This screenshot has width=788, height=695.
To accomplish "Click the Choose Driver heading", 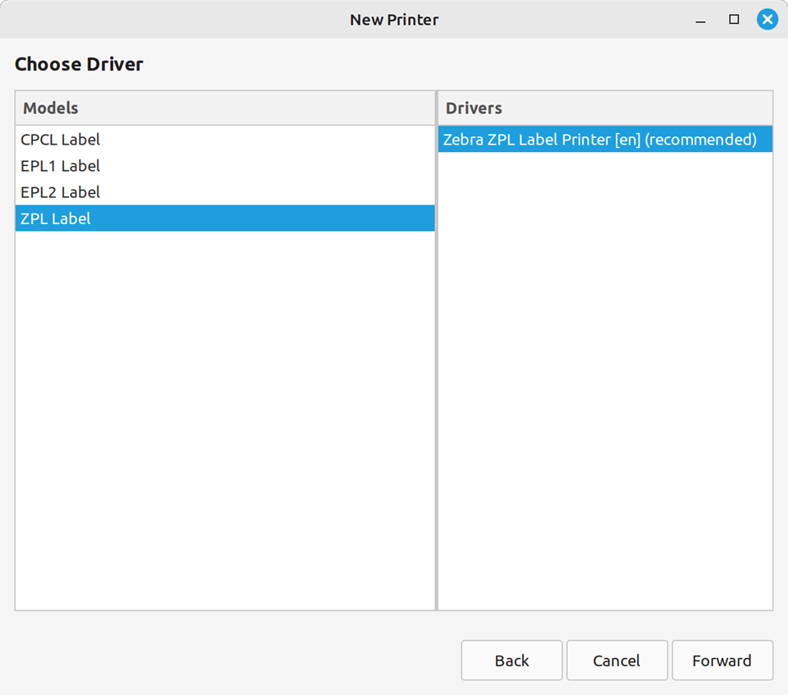I will 79,64.
